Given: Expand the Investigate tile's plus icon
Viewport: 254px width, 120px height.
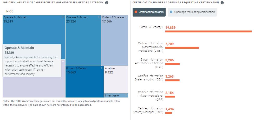Looking at the screenshot, I should pyautogui.click(x=126, y=95).
